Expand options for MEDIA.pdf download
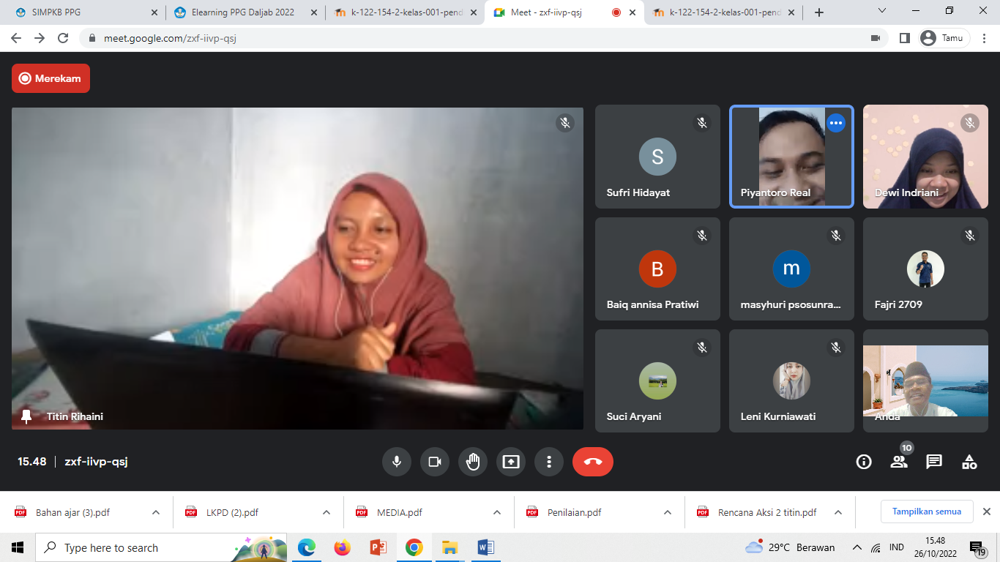 click(497, 512)
